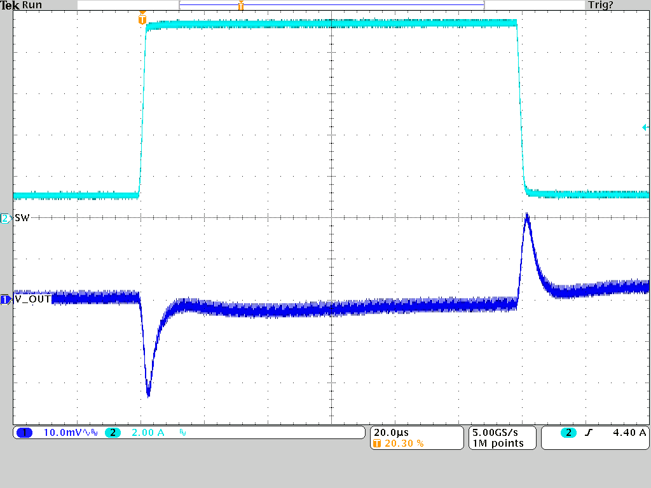The height and width of the screenshot is (488, 651).
Task: Click the orange trigger position T marker
Action: pos(144,19)
